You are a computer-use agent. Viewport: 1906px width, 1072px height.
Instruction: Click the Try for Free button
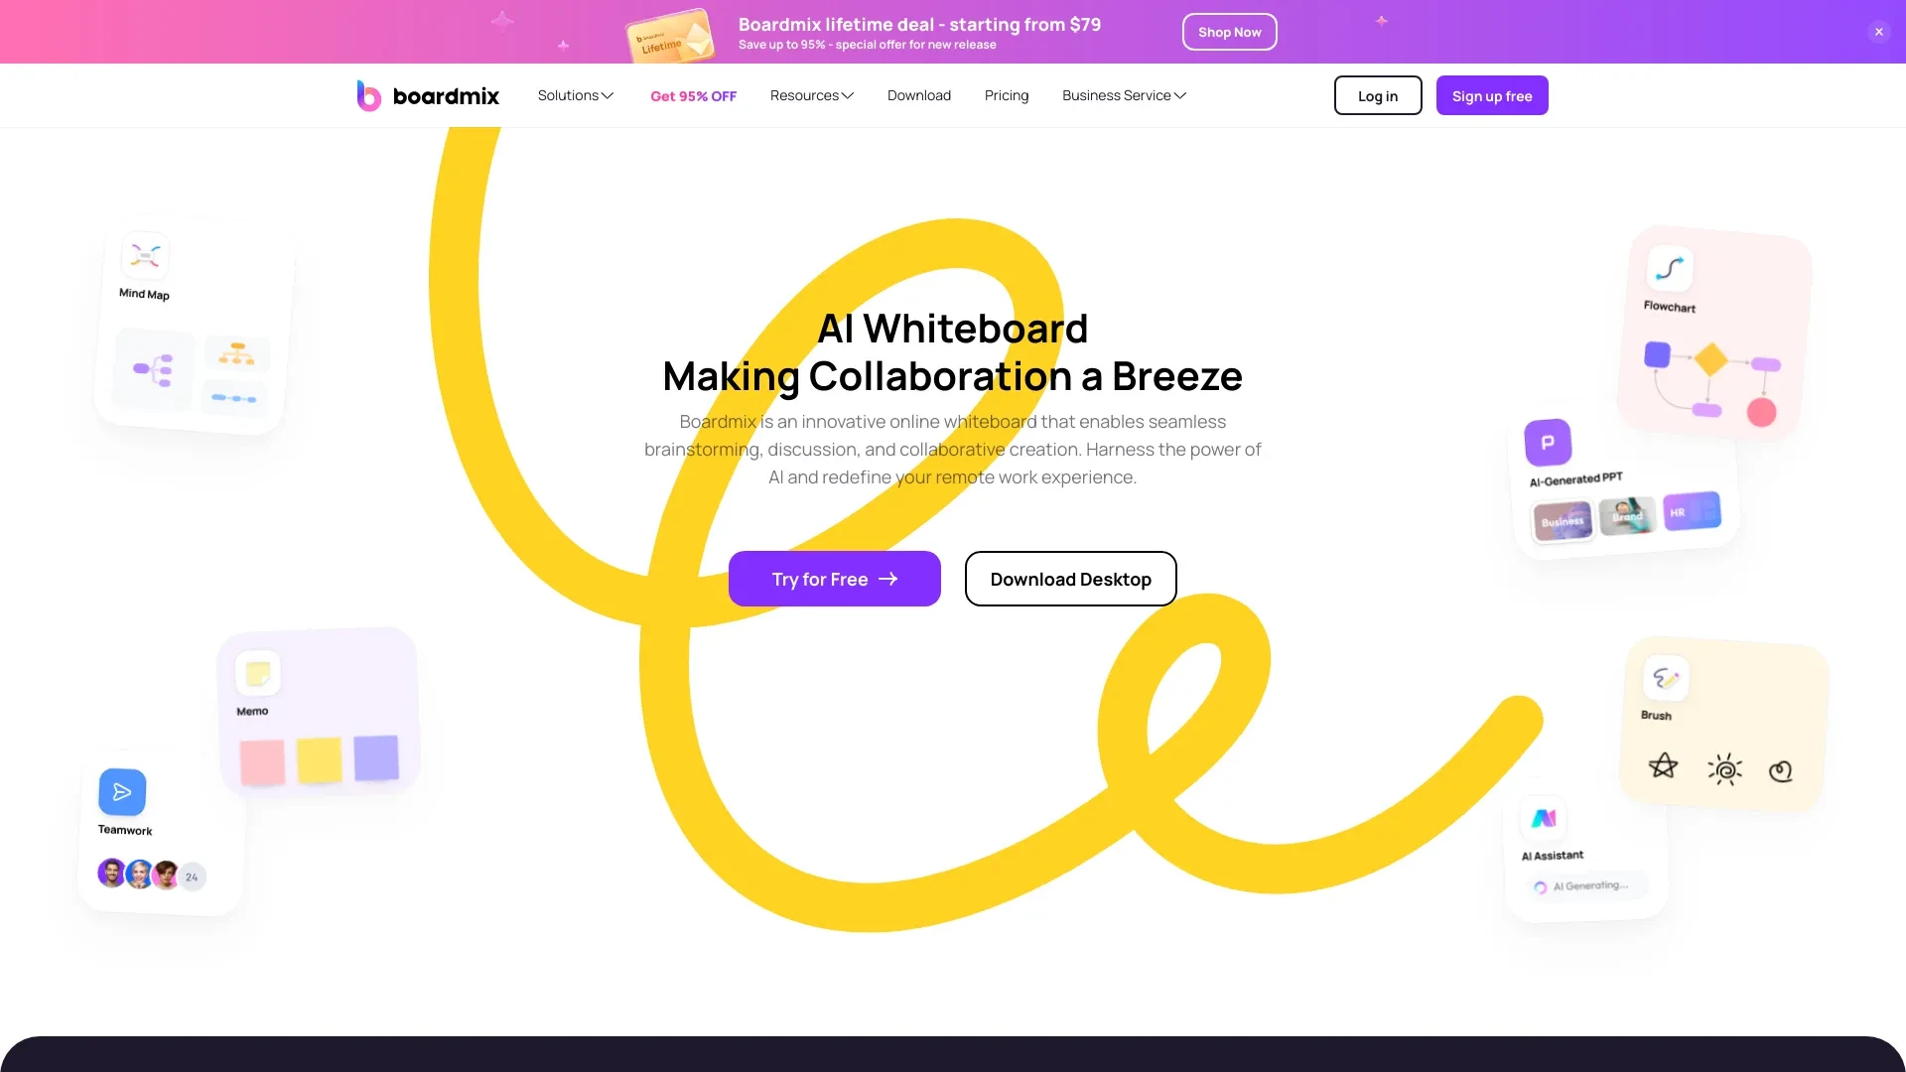click(834, 578)
